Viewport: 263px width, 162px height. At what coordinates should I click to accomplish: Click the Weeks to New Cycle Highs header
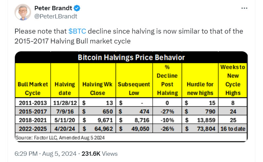pos(233,80)
